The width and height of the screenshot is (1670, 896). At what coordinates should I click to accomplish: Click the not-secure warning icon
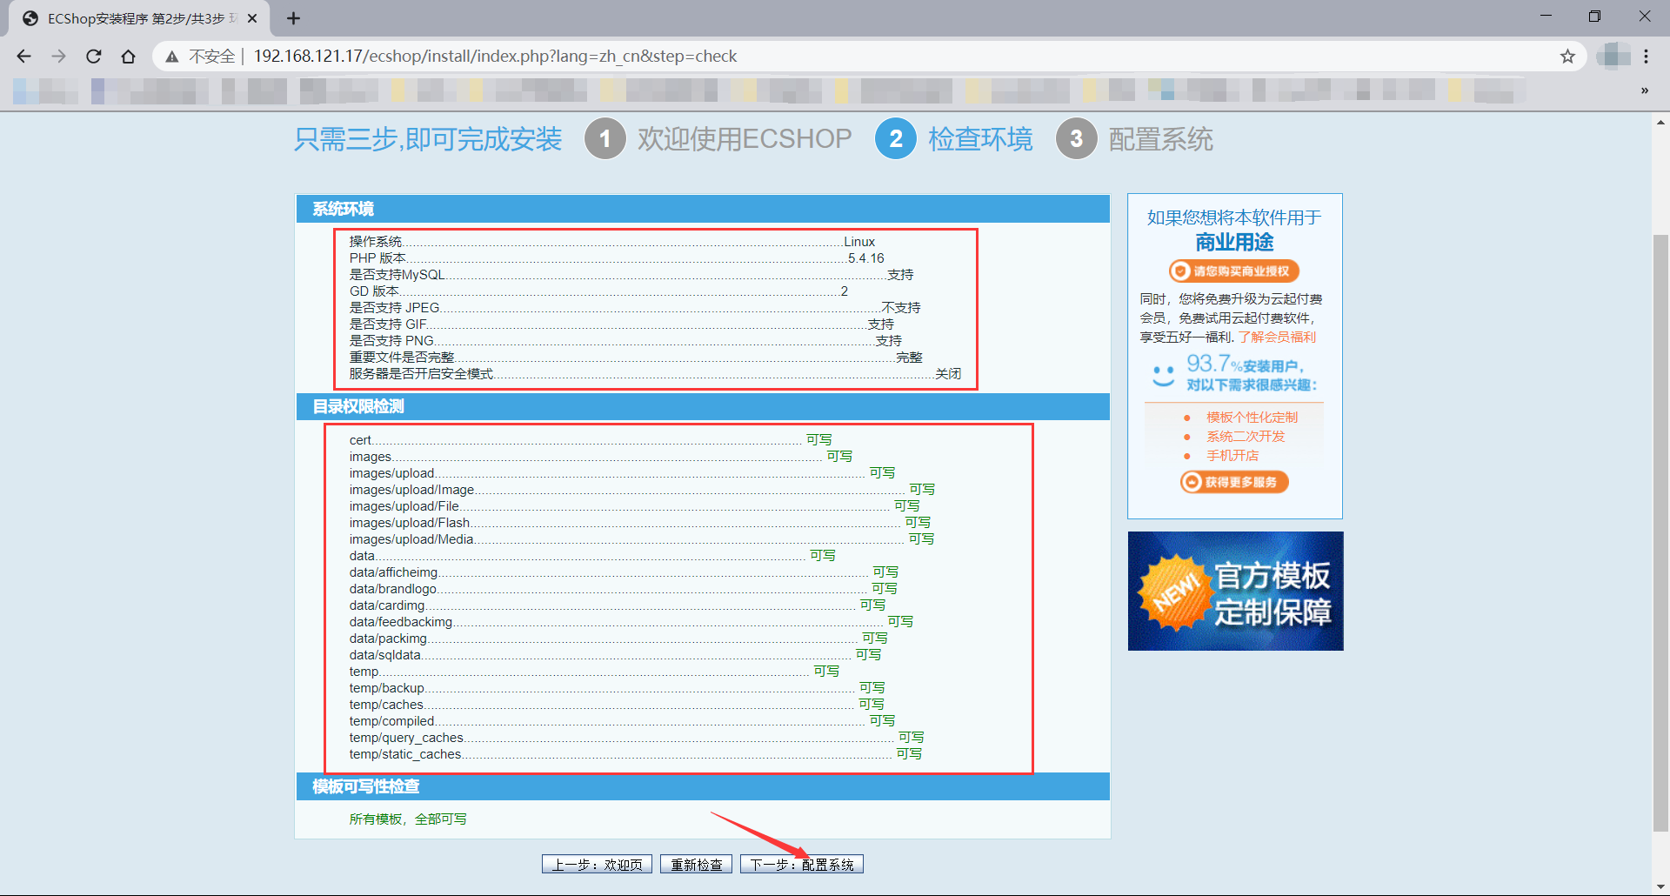click(172, 57)
